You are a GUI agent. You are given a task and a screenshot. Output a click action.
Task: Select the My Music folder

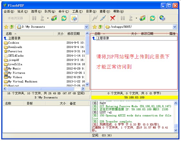click(x=44, y=68)
